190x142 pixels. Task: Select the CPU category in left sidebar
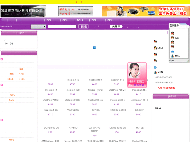click(x=13, y=95)
